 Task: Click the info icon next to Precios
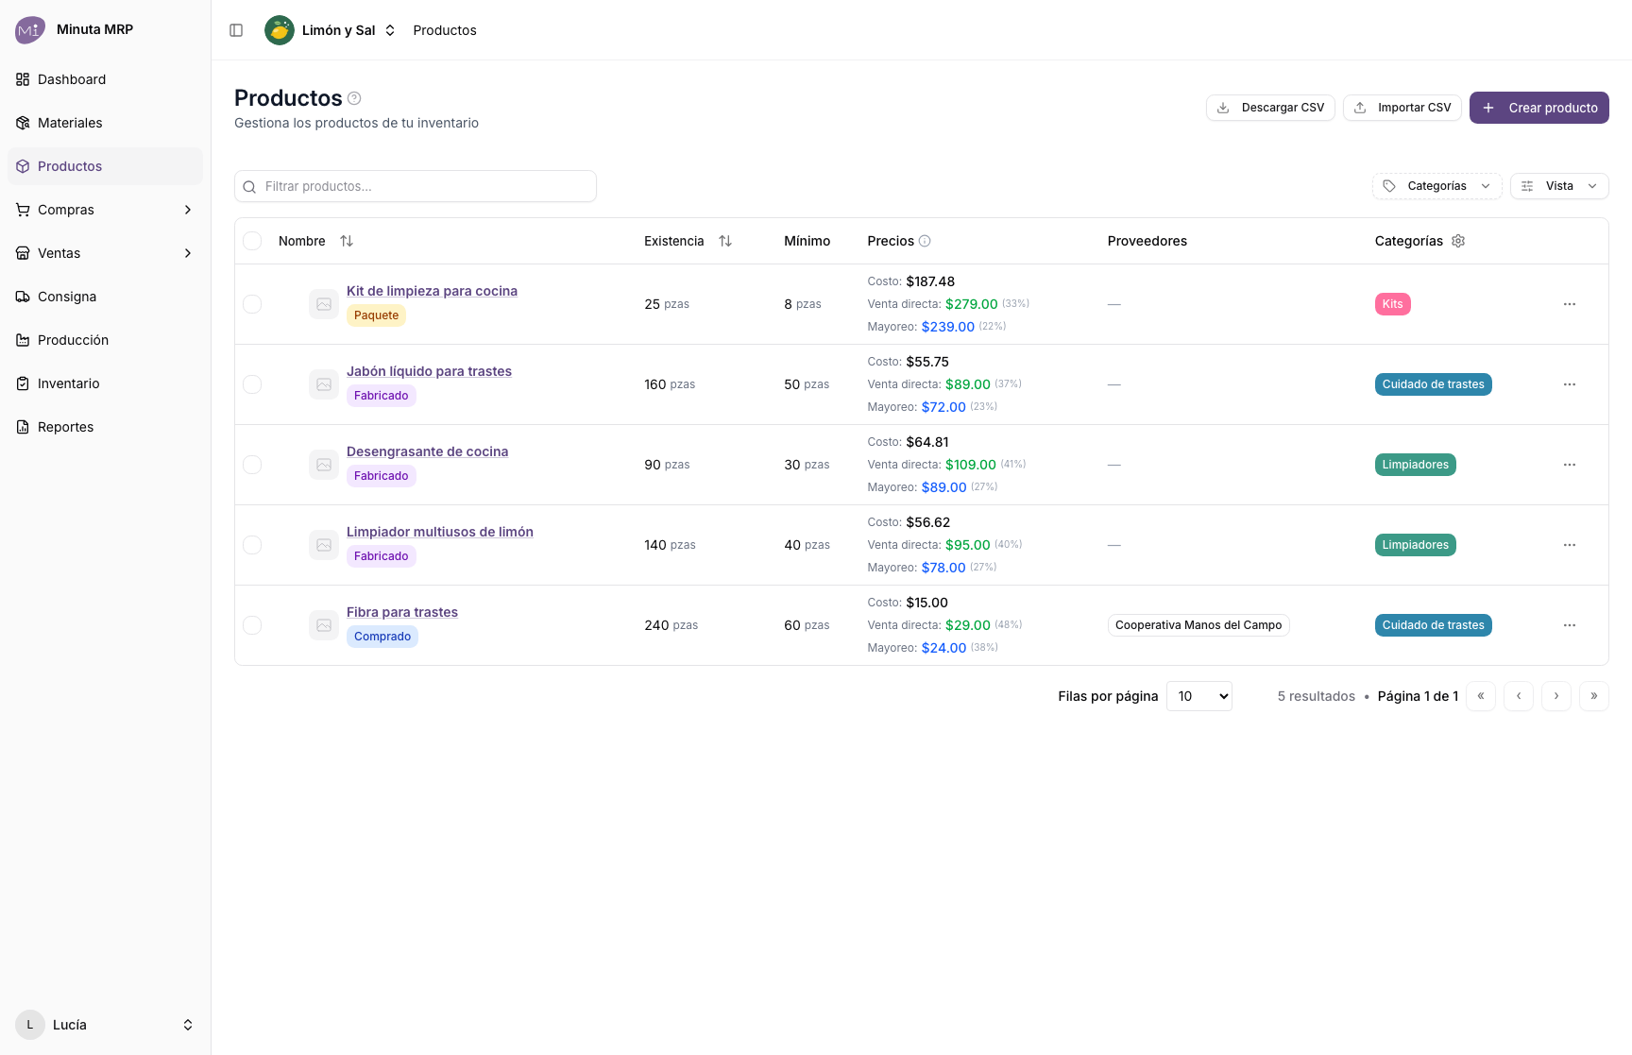925,241
